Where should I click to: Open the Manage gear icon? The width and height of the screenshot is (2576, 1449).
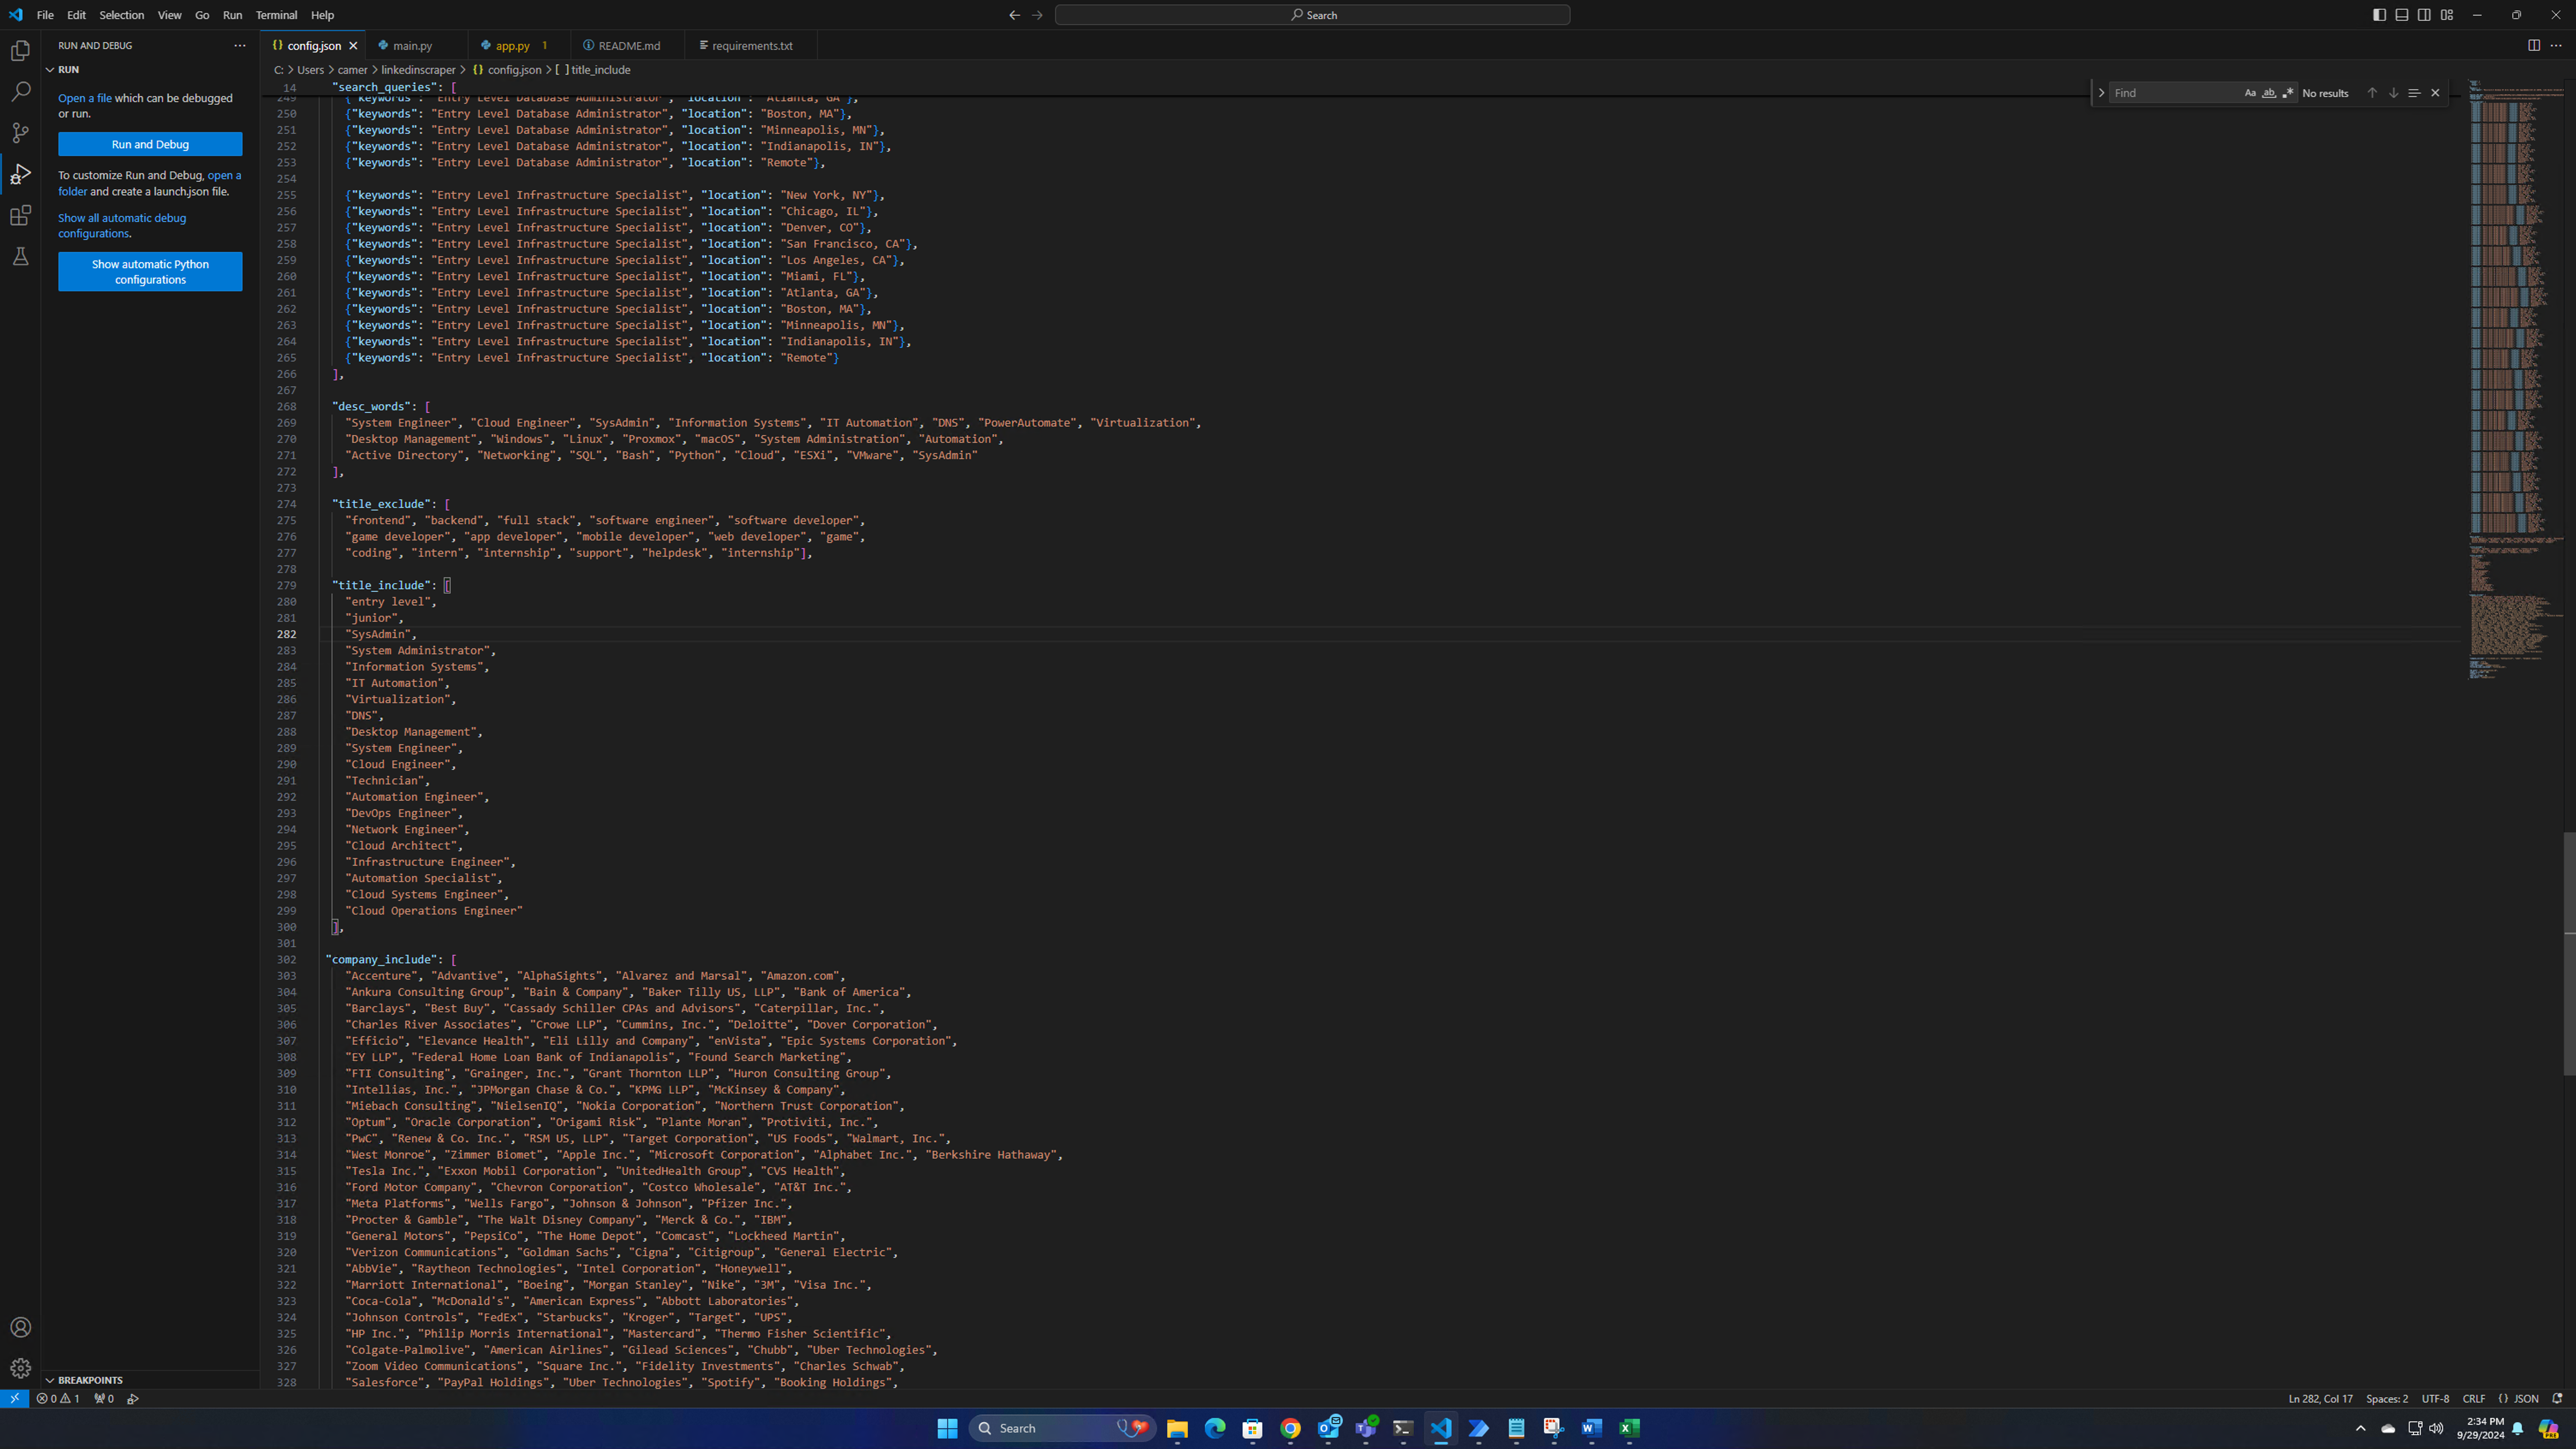tap(20, 1368)
